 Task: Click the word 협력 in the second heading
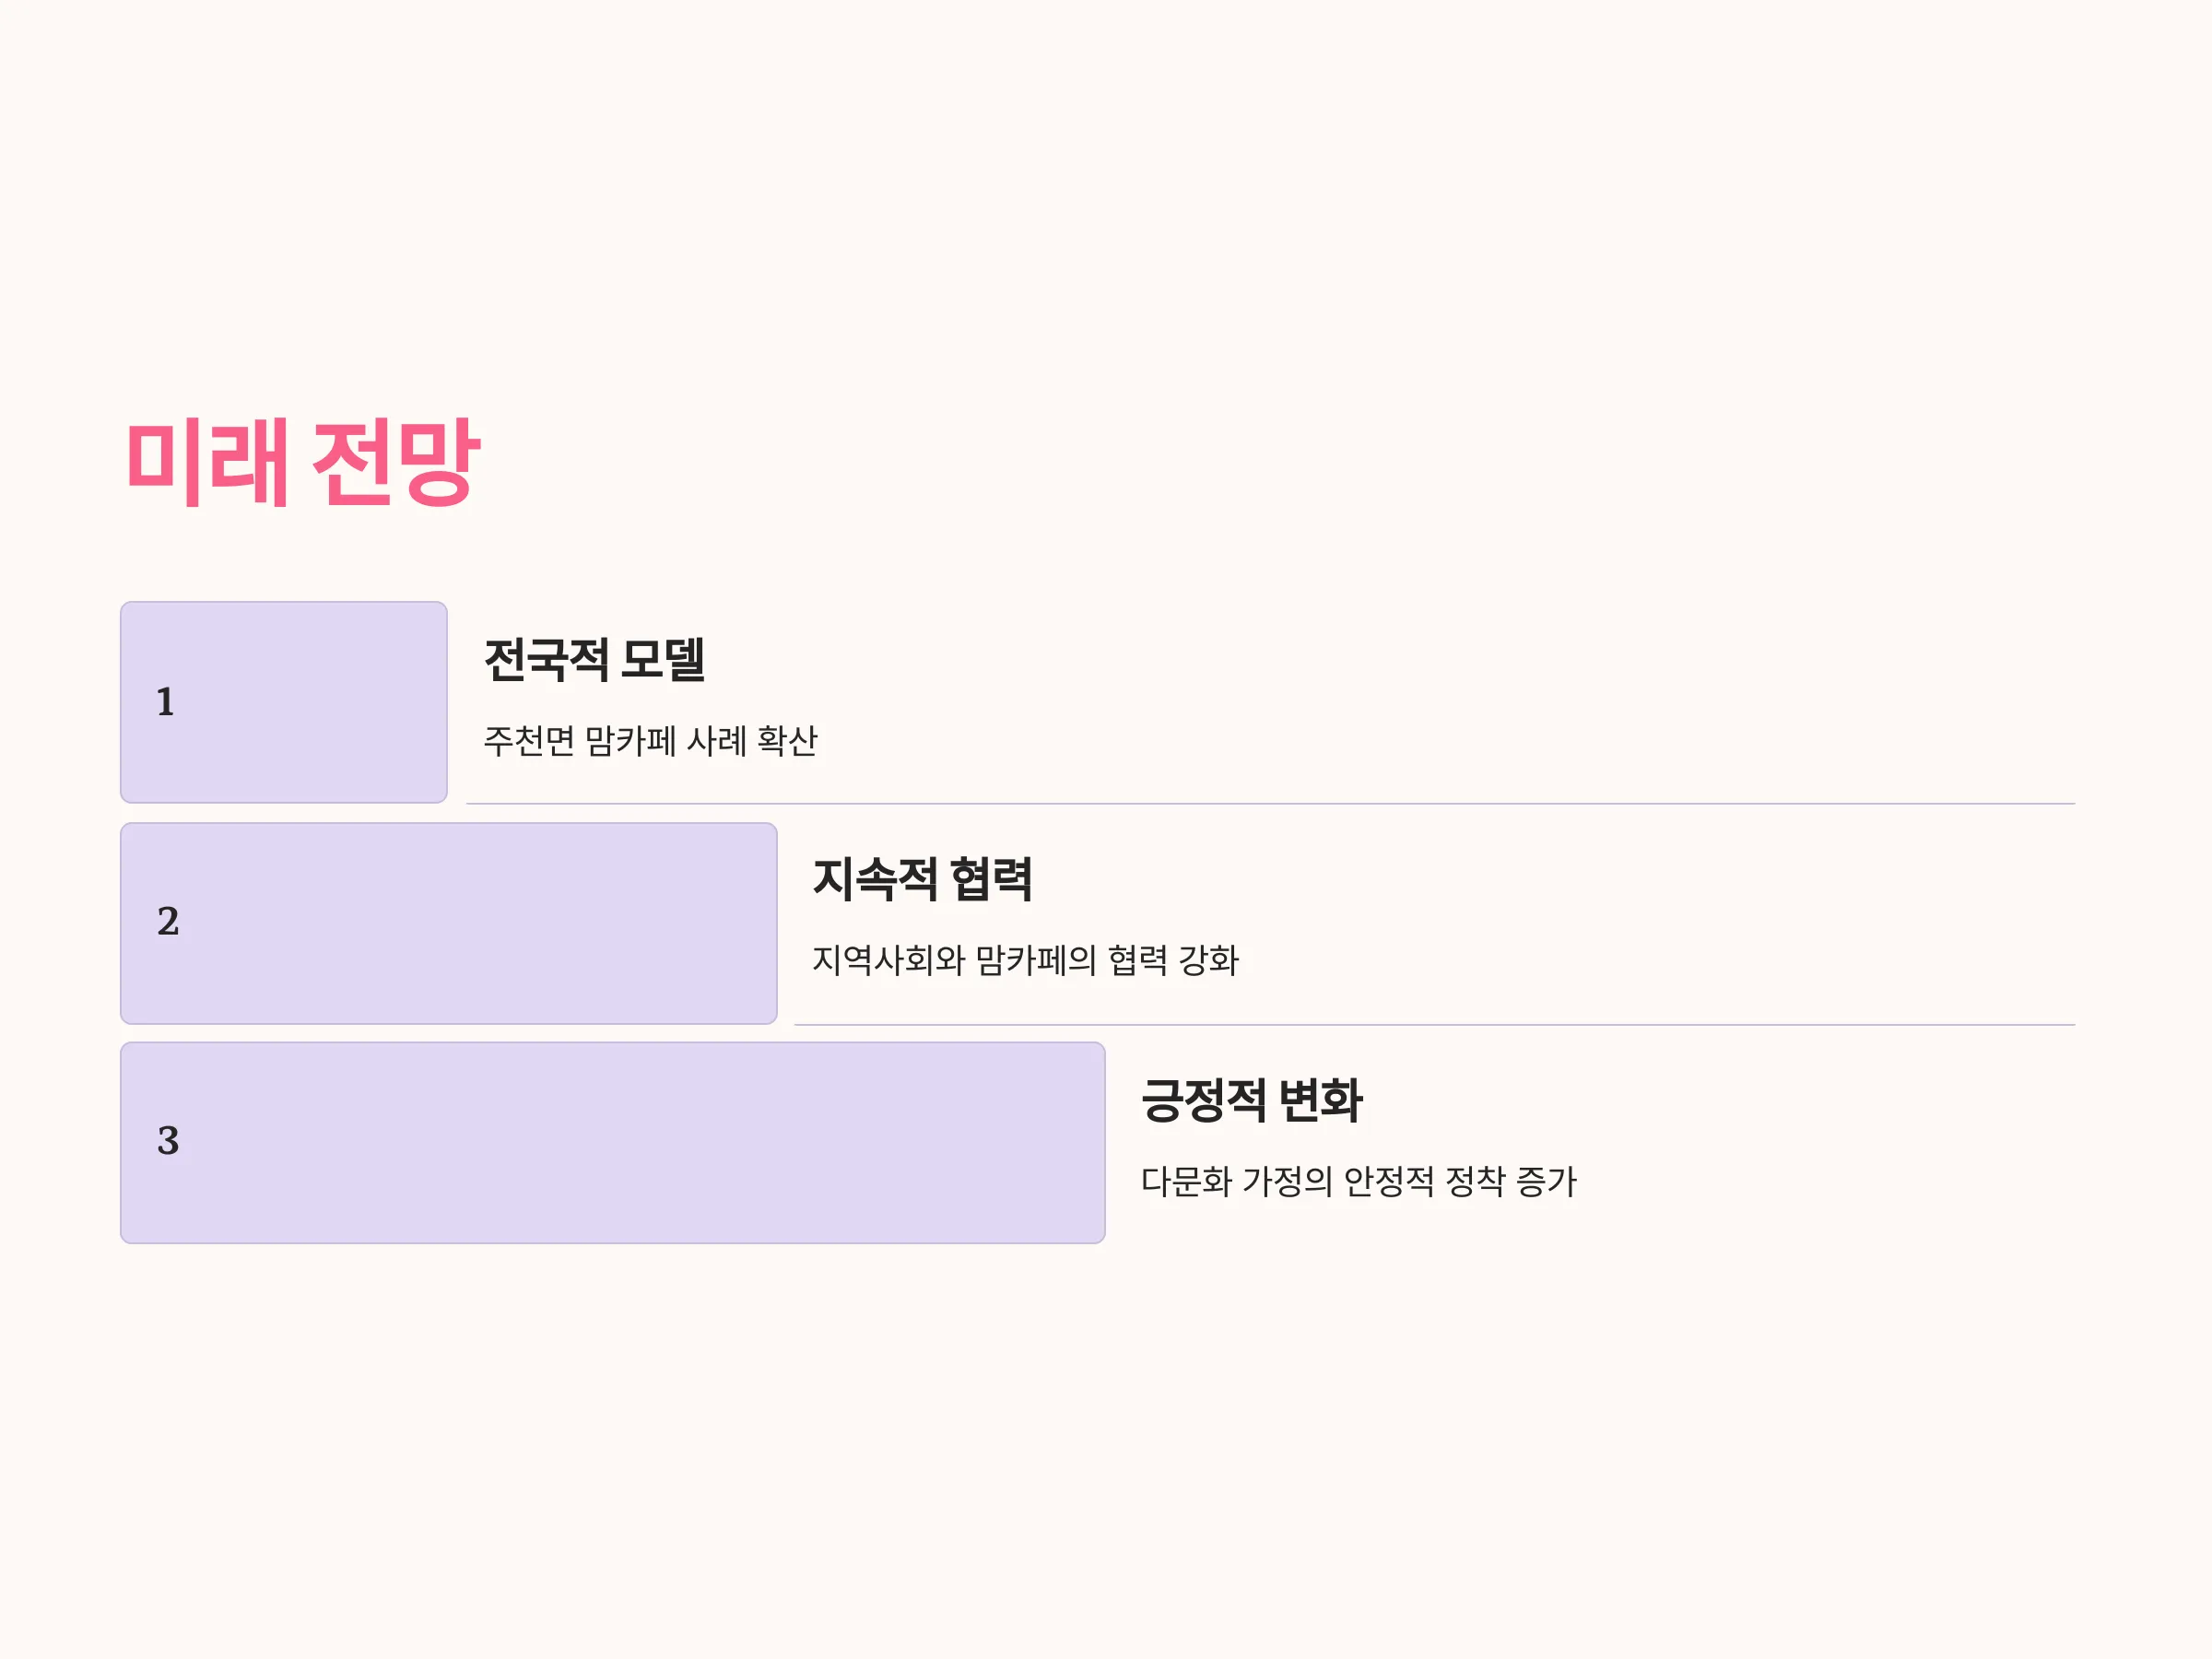(991, 880)
